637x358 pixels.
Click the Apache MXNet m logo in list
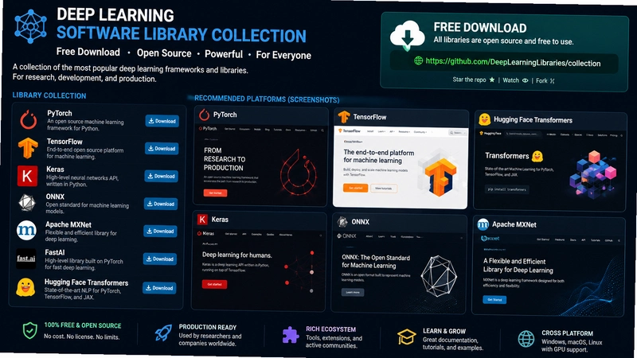pos(26,230)
